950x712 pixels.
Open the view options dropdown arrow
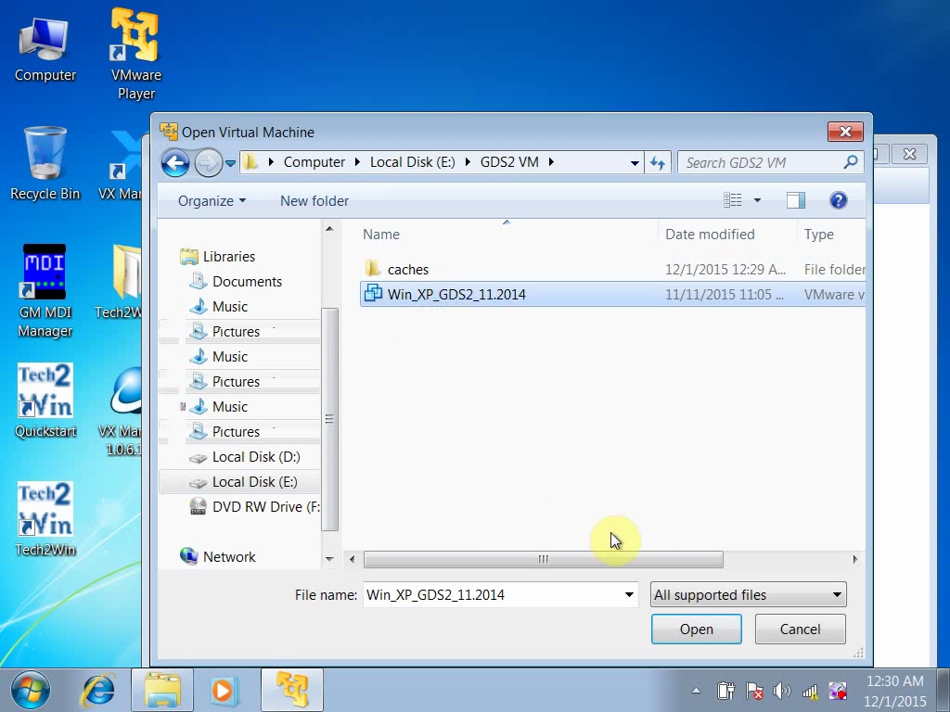(757, 200)
